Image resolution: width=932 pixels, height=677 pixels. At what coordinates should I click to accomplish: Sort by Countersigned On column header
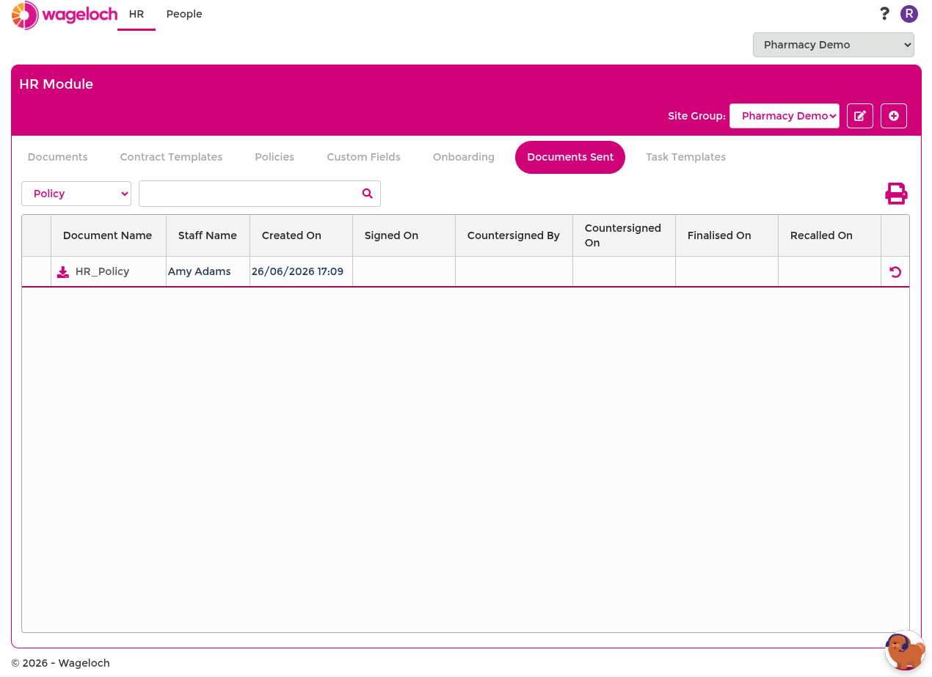(x=625, y=235)
